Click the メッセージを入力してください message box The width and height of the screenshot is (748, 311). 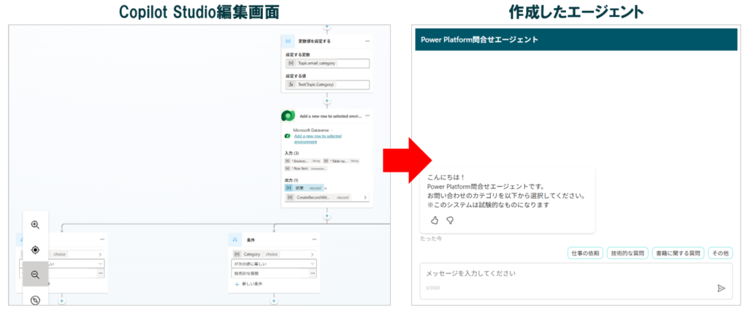[576, 281]
